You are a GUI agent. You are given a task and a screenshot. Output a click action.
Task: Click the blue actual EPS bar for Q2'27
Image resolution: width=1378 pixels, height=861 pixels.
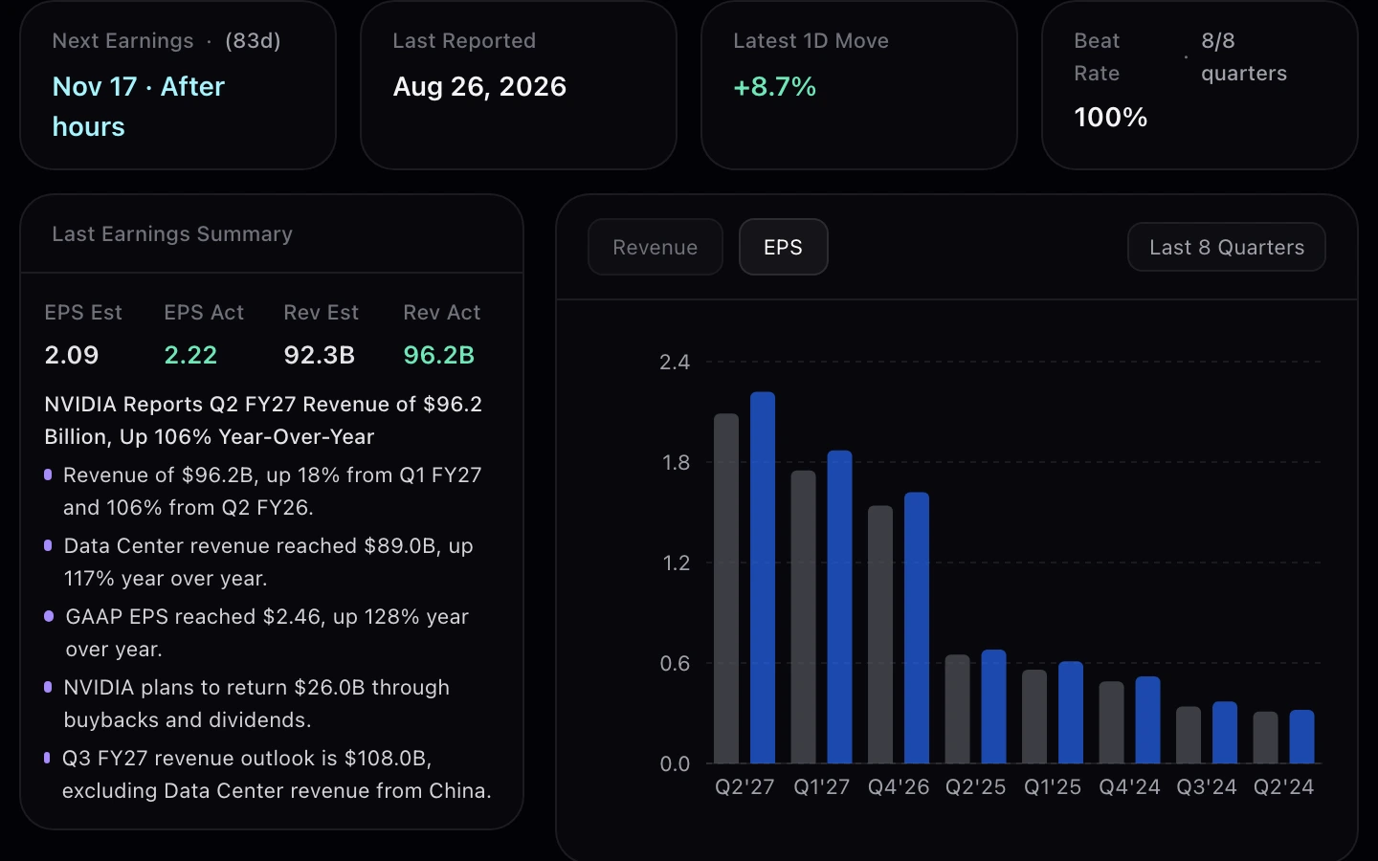coord(763,577)
